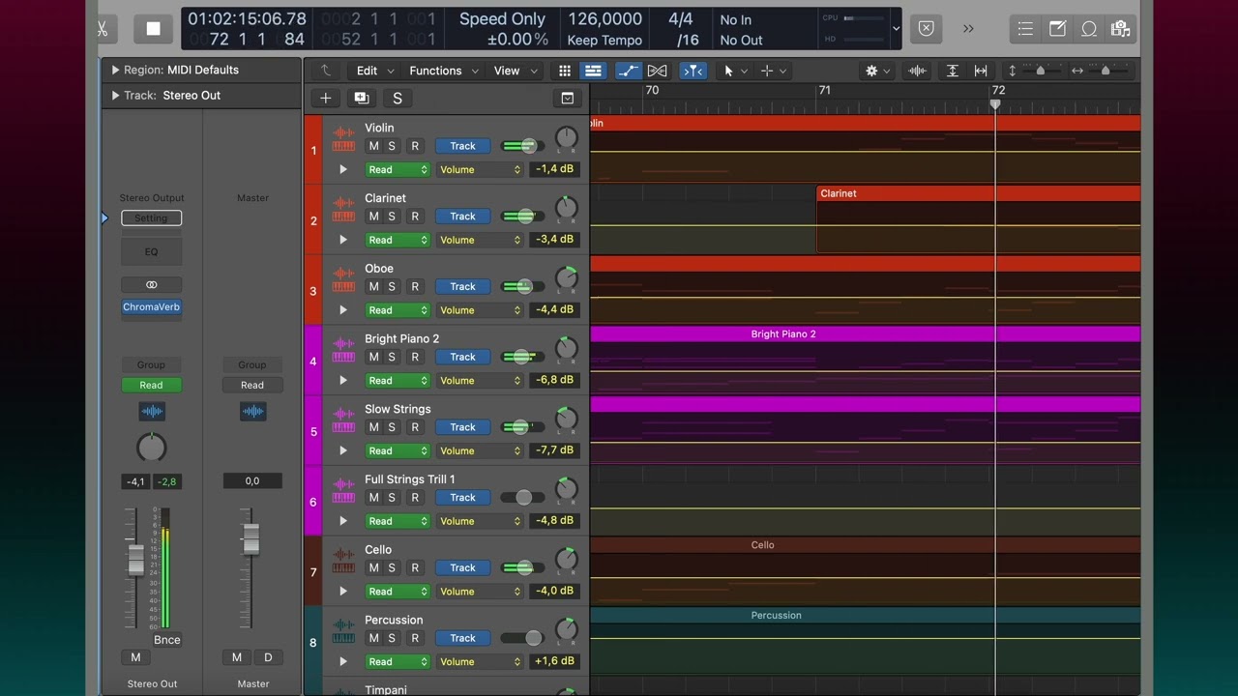Toggle the waveform zoom icon

[x=916, y=71]
